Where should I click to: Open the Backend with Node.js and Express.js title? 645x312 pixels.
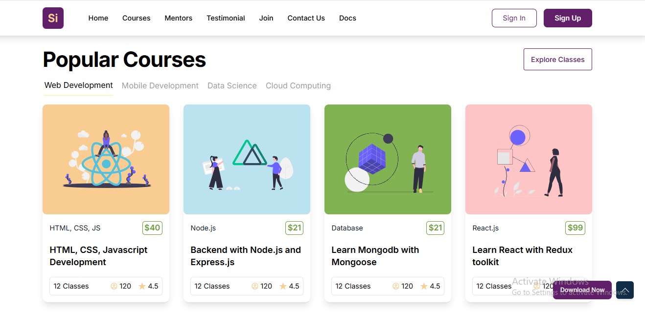(x=246, y=256)
